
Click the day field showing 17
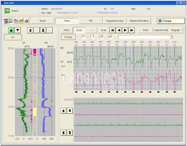click(84, 37)
